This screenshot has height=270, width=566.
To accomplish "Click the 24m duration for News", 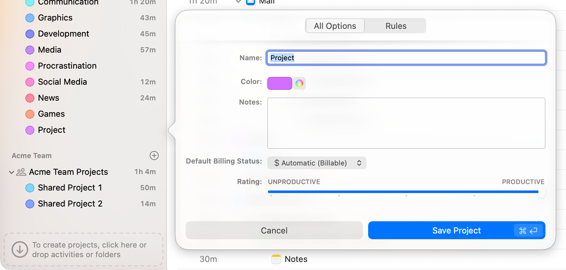I will pyautogui.click(x=148, y=98).
